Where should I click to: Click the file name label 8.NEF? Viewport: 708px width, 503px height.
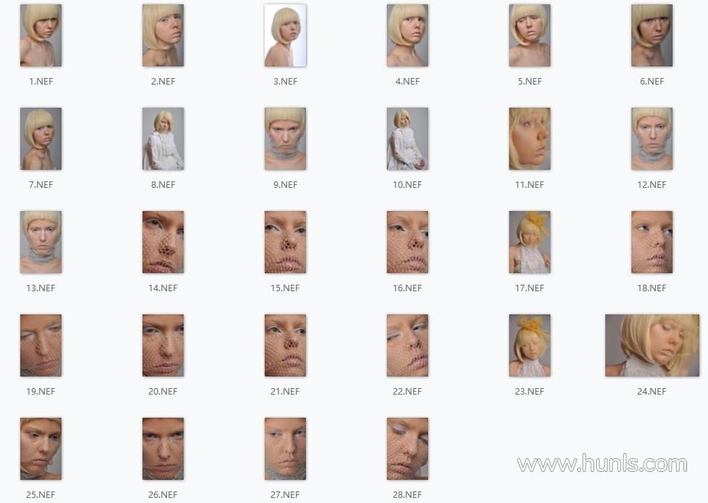click(163, 184)
